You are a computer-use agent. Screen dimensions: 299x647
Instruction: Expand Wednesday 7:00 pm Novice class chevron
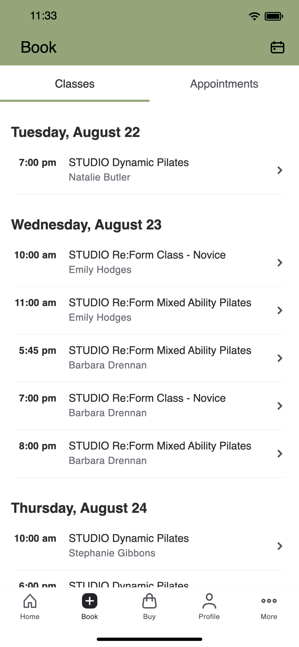[x=280, y=406]
